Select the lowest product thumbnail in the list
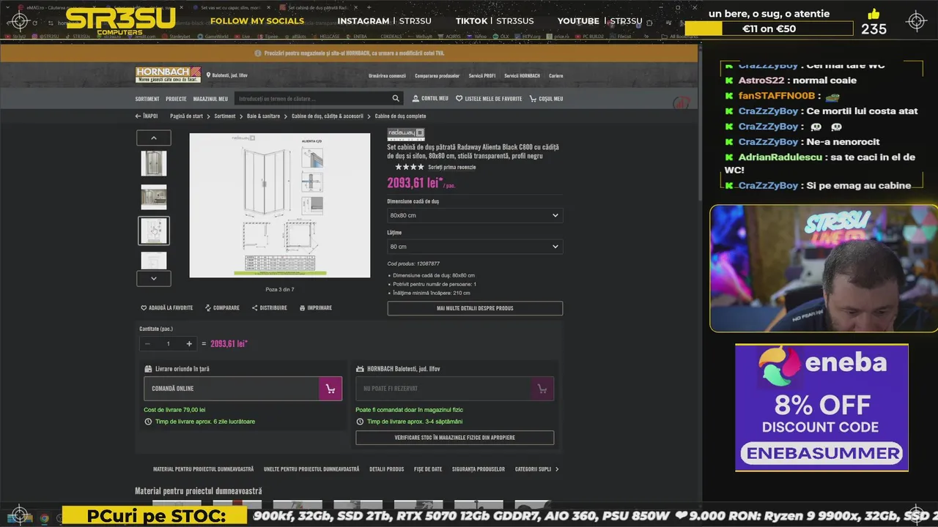Viewport: 938px width, 527px height. click(154, 261)
